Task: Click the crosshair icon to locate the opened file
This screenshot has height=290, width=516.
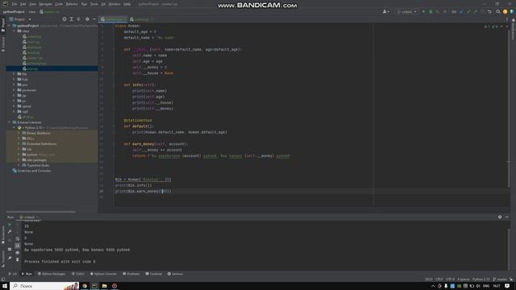Action: point(64,19)
